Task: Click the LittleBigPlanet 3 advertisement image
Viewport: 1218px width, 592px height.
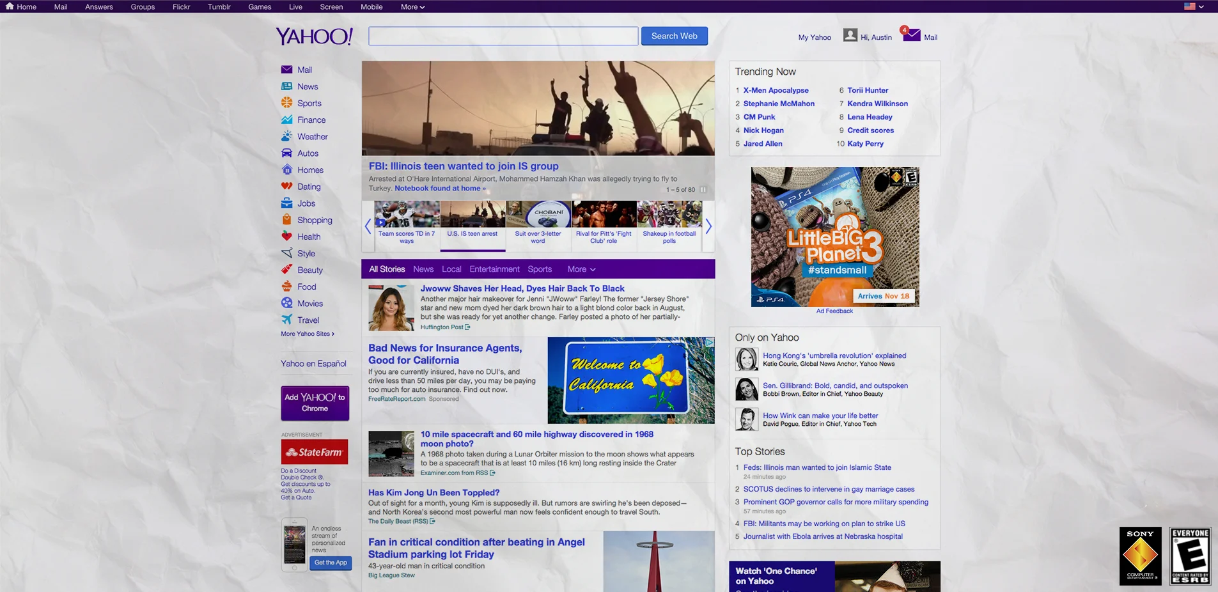Action: 835,237
